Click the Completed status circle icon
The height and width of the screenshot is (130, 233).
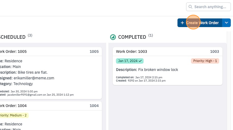pos(113,37)
